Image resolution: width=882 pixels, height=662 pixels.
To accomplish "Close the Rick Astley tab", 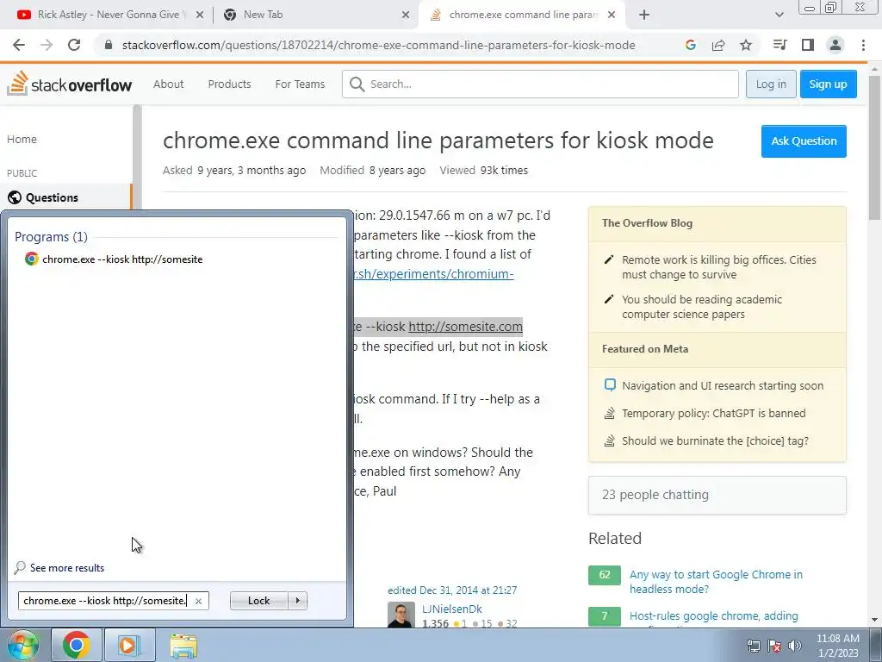I will tap(200, 15).
